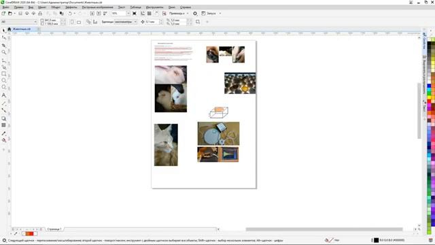Click the Open file folder icon
The width and height of the screenshot is (435, 245).
click(x=10, y=14)
